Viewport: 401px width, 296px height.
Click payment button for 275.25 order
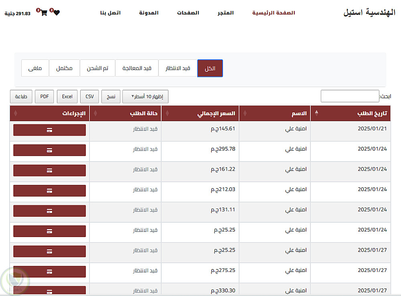[x=50, y=272]
